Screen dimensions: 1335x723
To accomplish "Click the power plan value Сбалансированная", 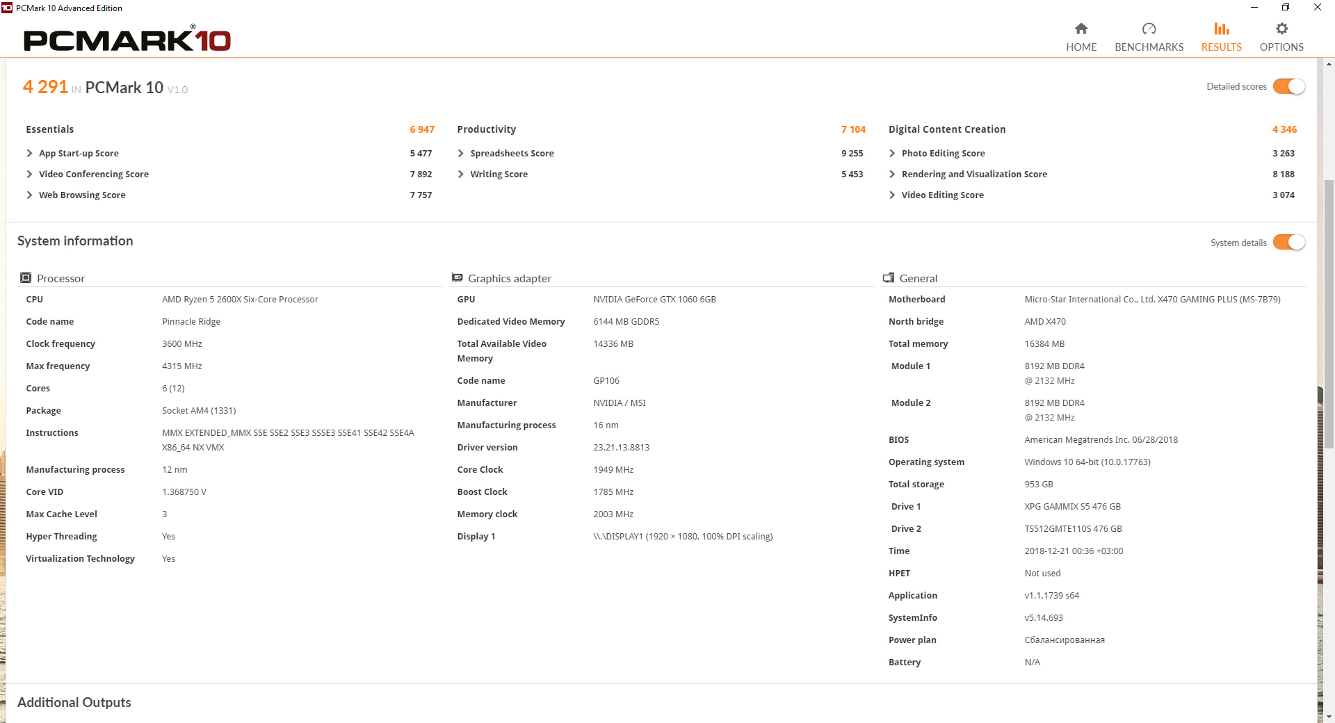I will (x=1065, y=640).
